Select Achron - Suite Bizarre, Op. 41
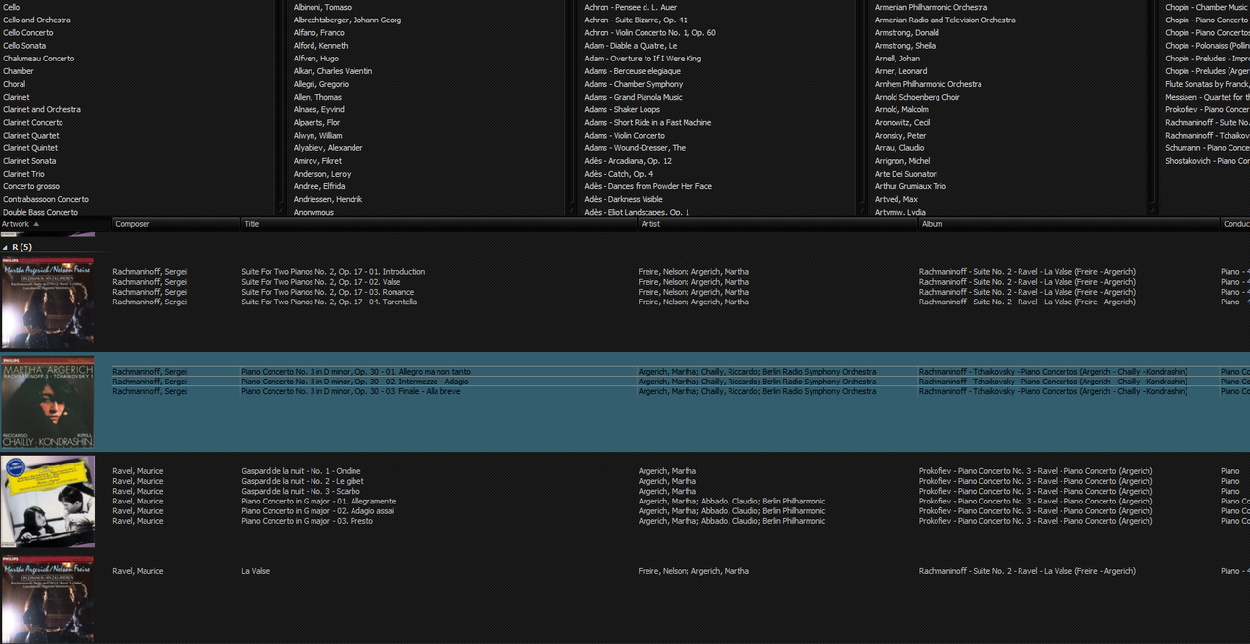The width and height of the screenshot is (1250, 644). coord(636,20)
